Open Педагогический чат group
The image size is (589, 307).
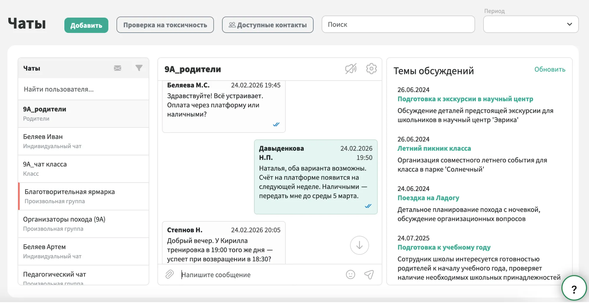coord(83,275)
